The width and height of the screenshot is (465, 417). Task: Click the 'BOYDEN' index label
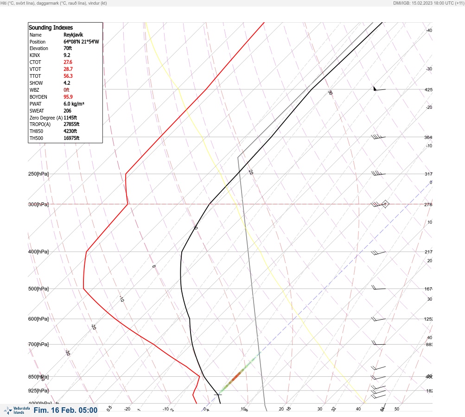coord(38,97)
